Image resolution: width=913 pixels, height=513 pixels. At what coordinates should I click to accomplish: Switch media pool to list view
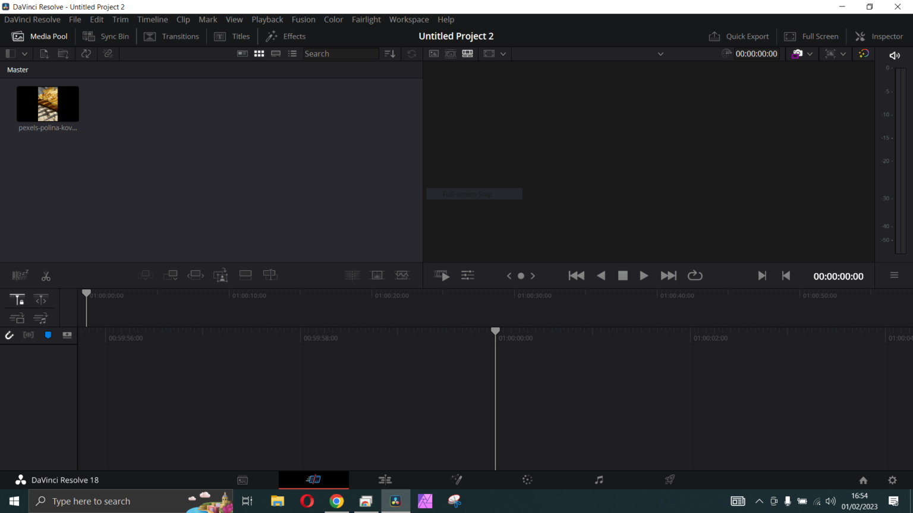click(292, 53)
